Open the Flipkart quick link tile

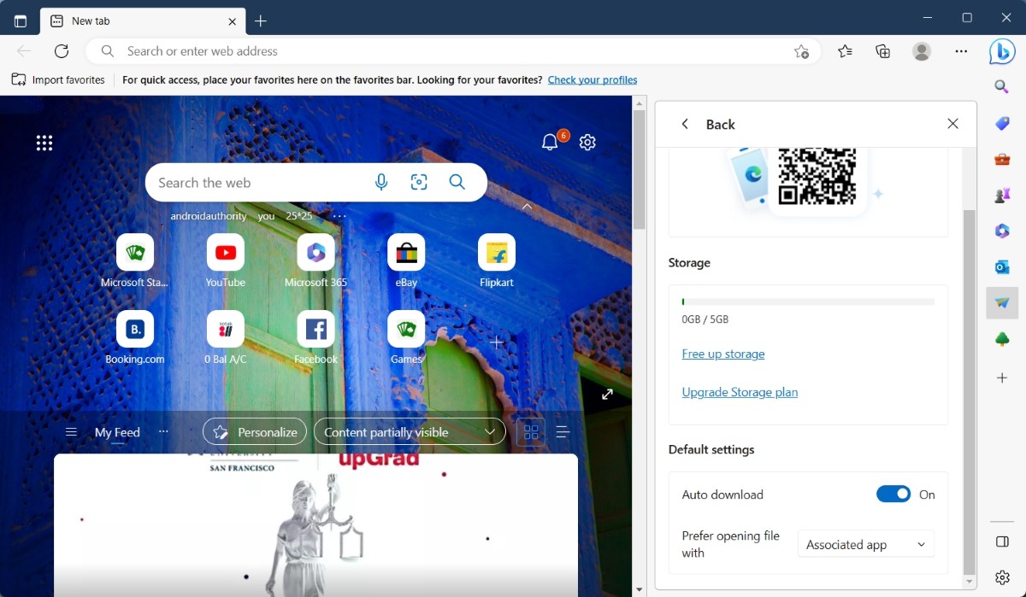(497, 260)
